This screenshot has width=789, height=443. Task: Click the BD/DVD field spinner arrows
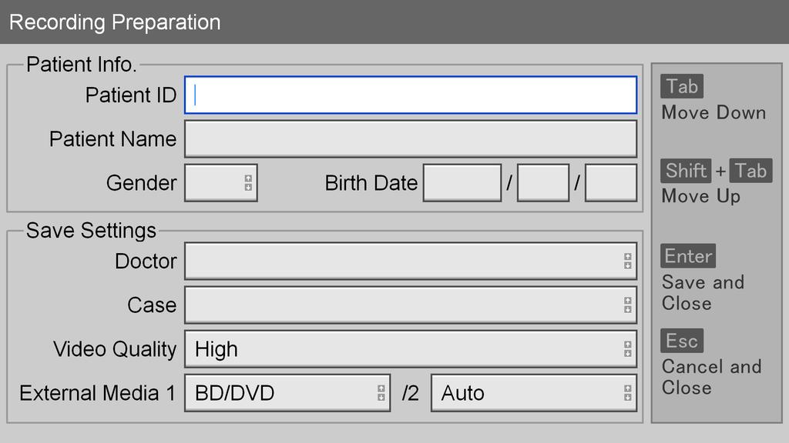tap(381, 393)
